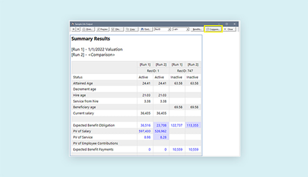Open the Find tool

[x=145, y=29]
